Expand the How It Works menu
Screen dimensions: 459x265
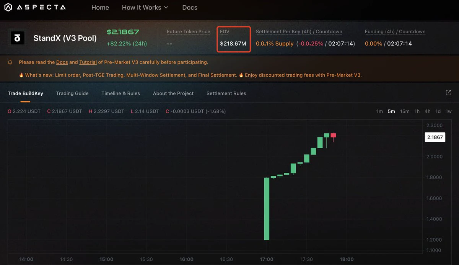(145, 7)
